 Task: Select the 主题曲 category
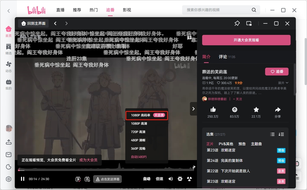click(256, 144)
